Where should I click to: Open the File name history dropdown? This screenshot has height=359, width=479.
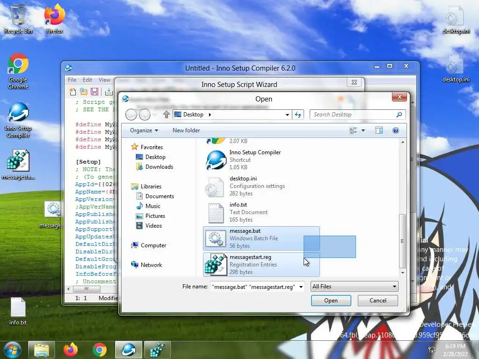pyautogui.click(x=301, y=287)
